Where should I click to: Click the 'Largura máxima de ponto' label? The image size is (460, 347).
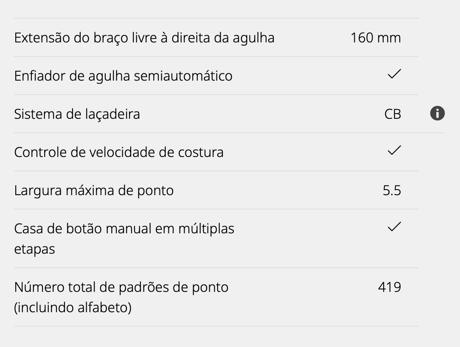[x=94, y=190]
